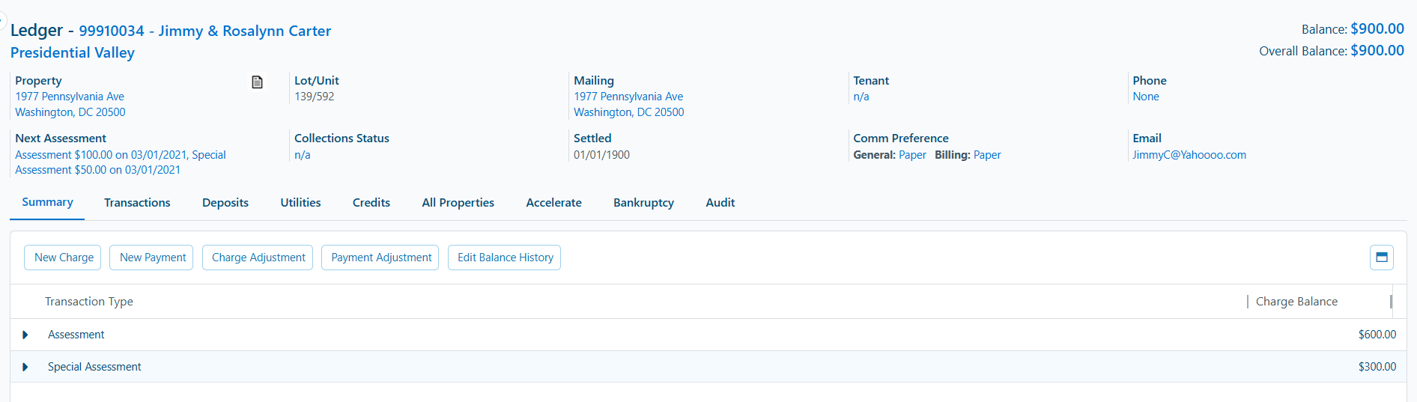The image size is (1417, 402).
Task: Click the JimmyC@Yahoooo.com email link
Action: (1189, 155)
